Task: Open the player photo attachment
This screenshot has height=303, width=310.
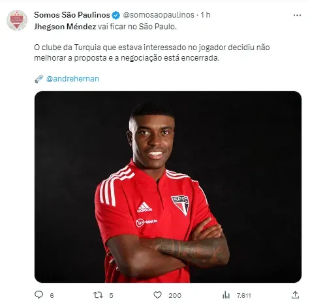Action: click(168, 187)
